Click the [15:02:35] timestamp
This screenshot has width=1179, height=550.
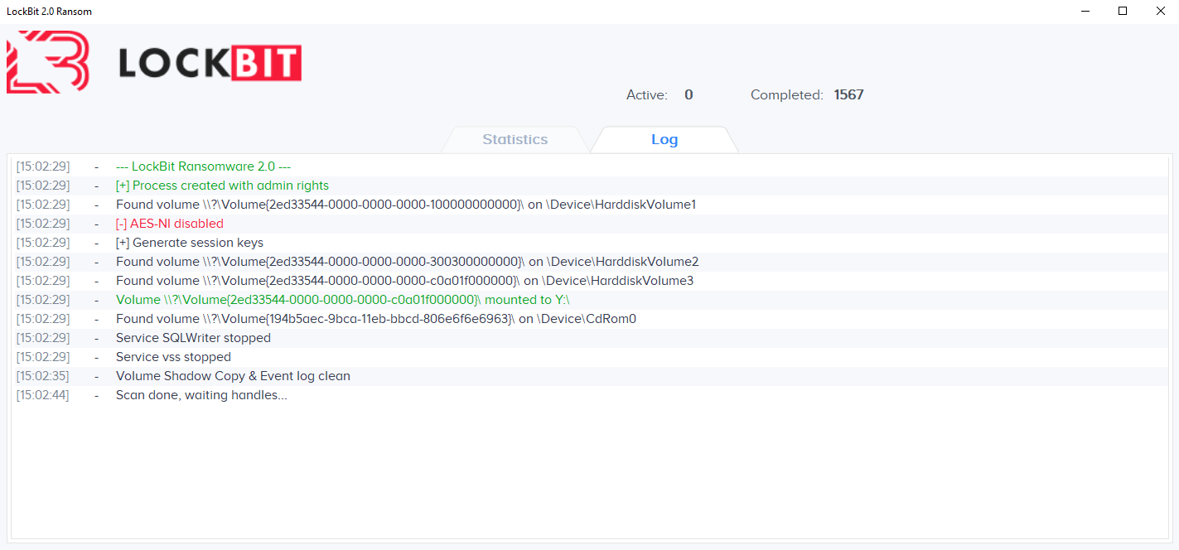(x=43, y=376)
